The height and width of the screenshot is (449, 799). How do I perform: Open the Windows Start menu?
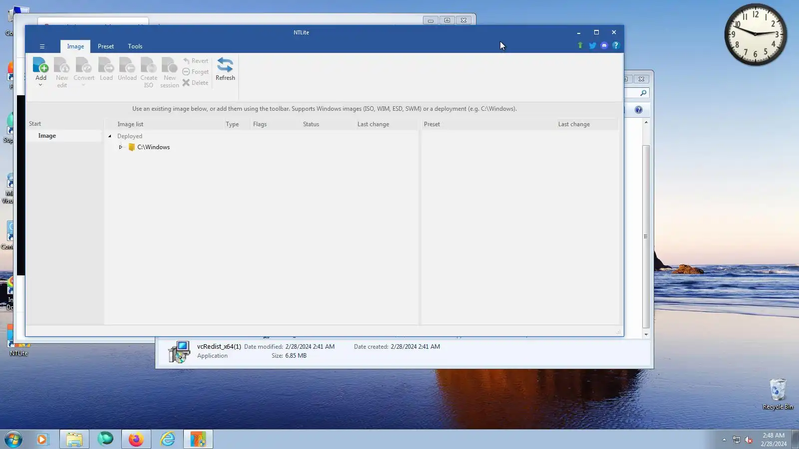point(13,440)
